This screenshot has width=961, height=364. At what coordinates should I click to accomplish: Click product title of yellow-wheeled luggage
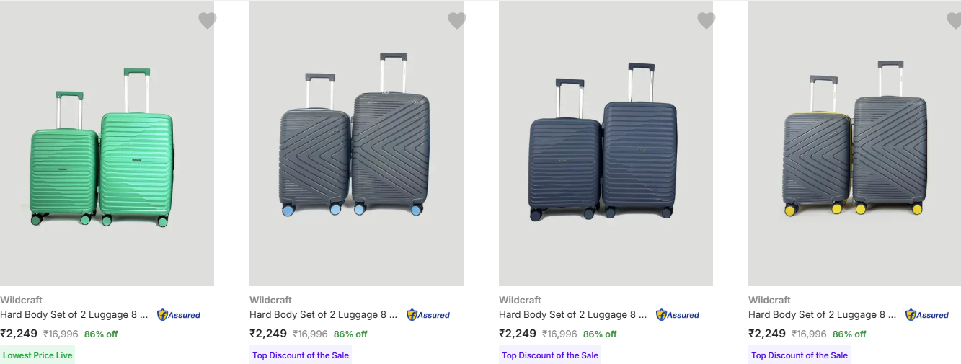822,315
